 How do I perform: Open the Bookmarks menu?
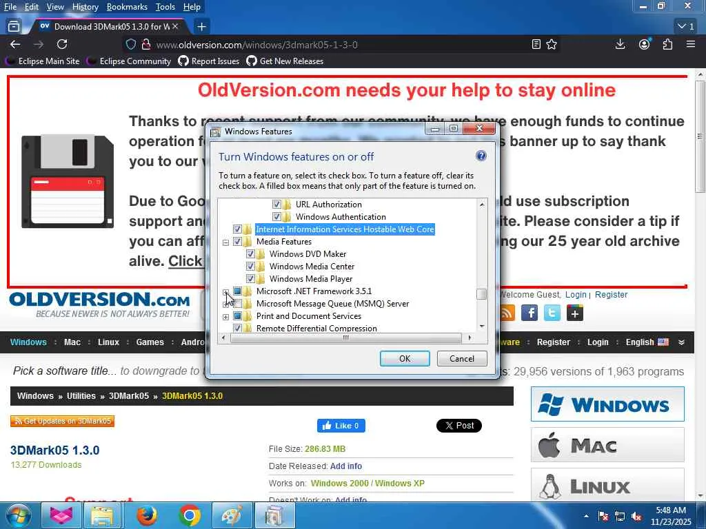pyautogui.click(x=127, y=7)
